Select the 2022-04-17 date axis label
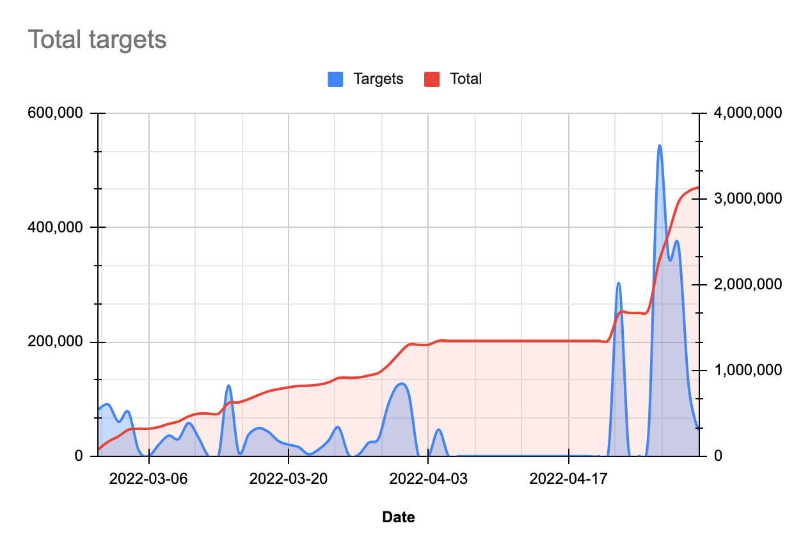Image resolution: width=810 pixels, height=553 pixels. [569, 479]
